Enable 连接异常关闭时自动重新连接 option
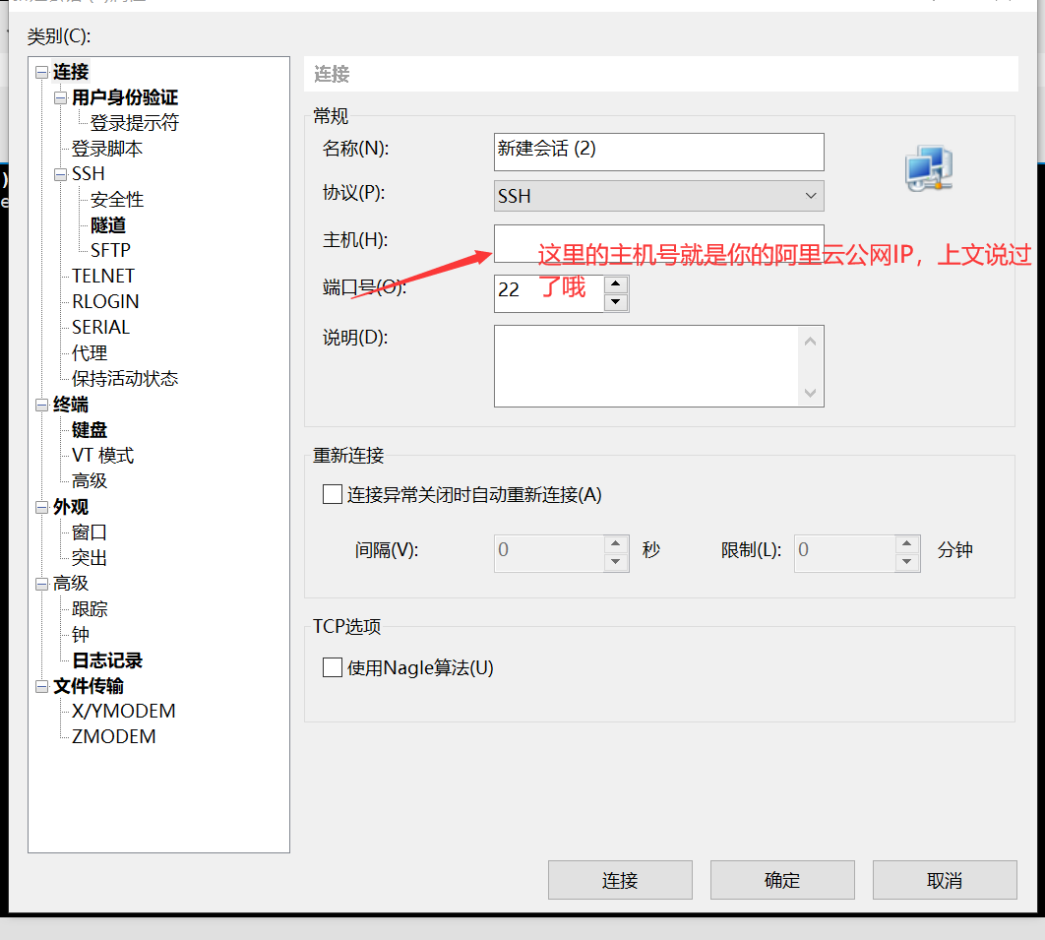 [x=332, y=494]
